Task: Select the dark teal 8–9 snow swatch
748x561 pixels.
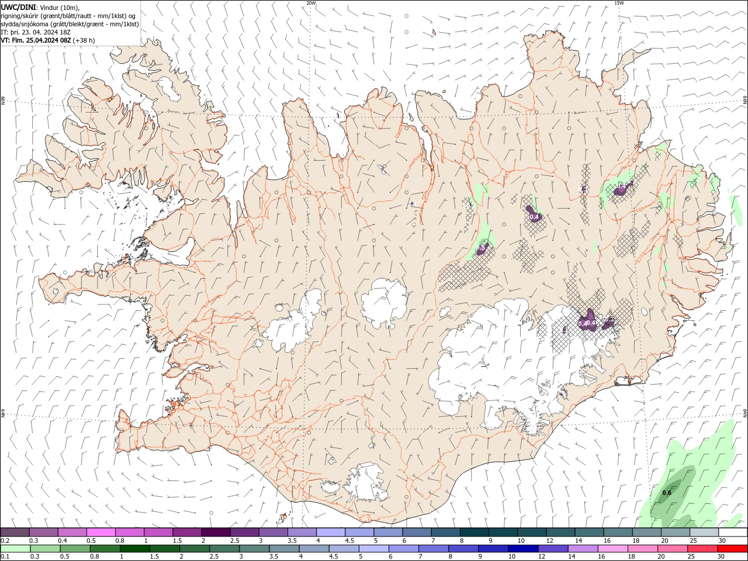Action: coord(475,532)
